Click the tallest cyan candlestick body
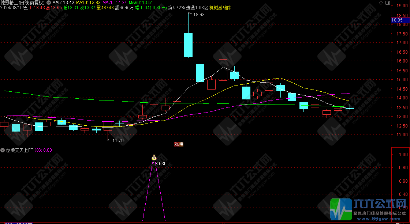The width and height of the screenshot is (410, 224). coord(188,45)
